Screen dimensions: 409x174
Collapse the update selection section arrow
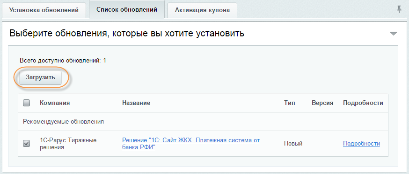(x=394, y=34)
